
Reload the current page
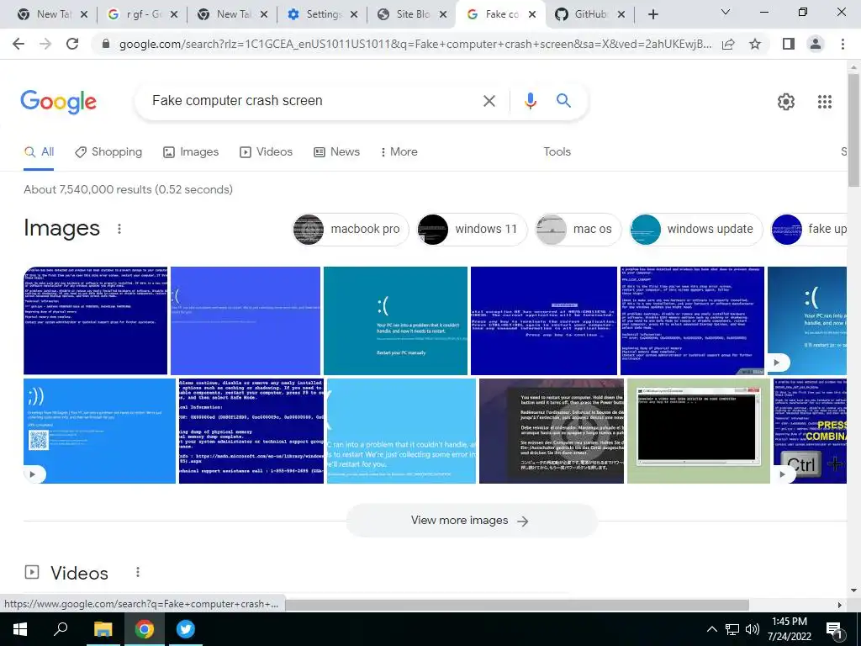point(72,44)
